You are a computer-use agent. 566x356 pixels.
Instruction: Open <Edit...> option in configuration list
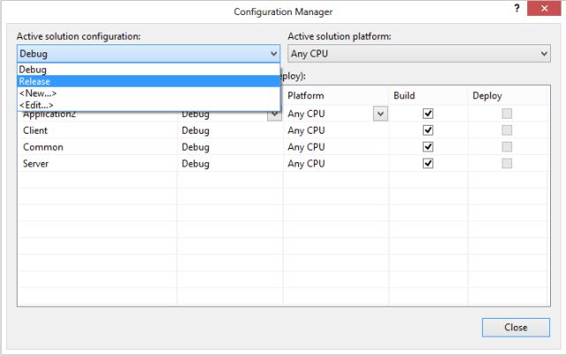point(36,104)
